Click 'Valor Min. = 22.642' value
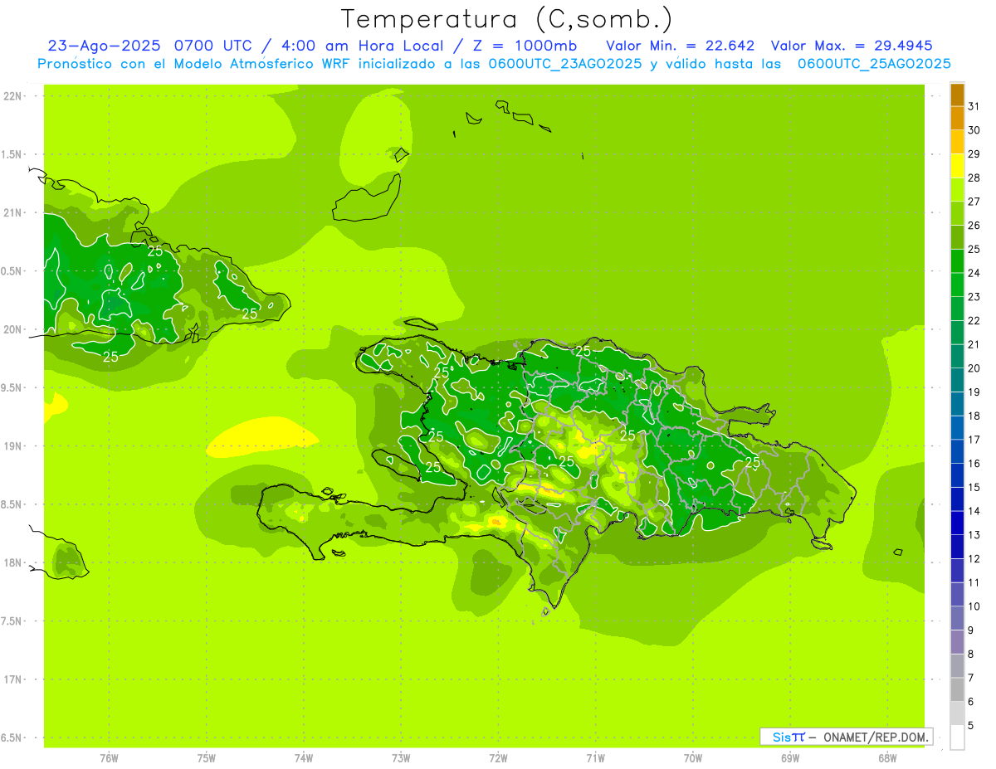The height and width of the screenshot is (769, 996). (680, 46)
